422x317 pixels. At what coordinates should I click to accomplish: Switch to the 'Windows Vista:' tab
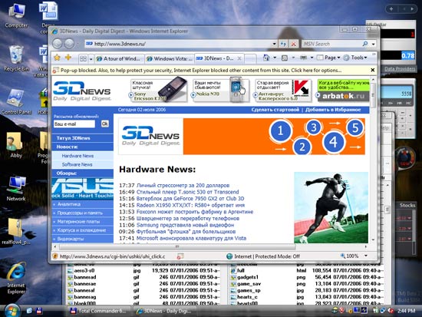click(170, 58)
